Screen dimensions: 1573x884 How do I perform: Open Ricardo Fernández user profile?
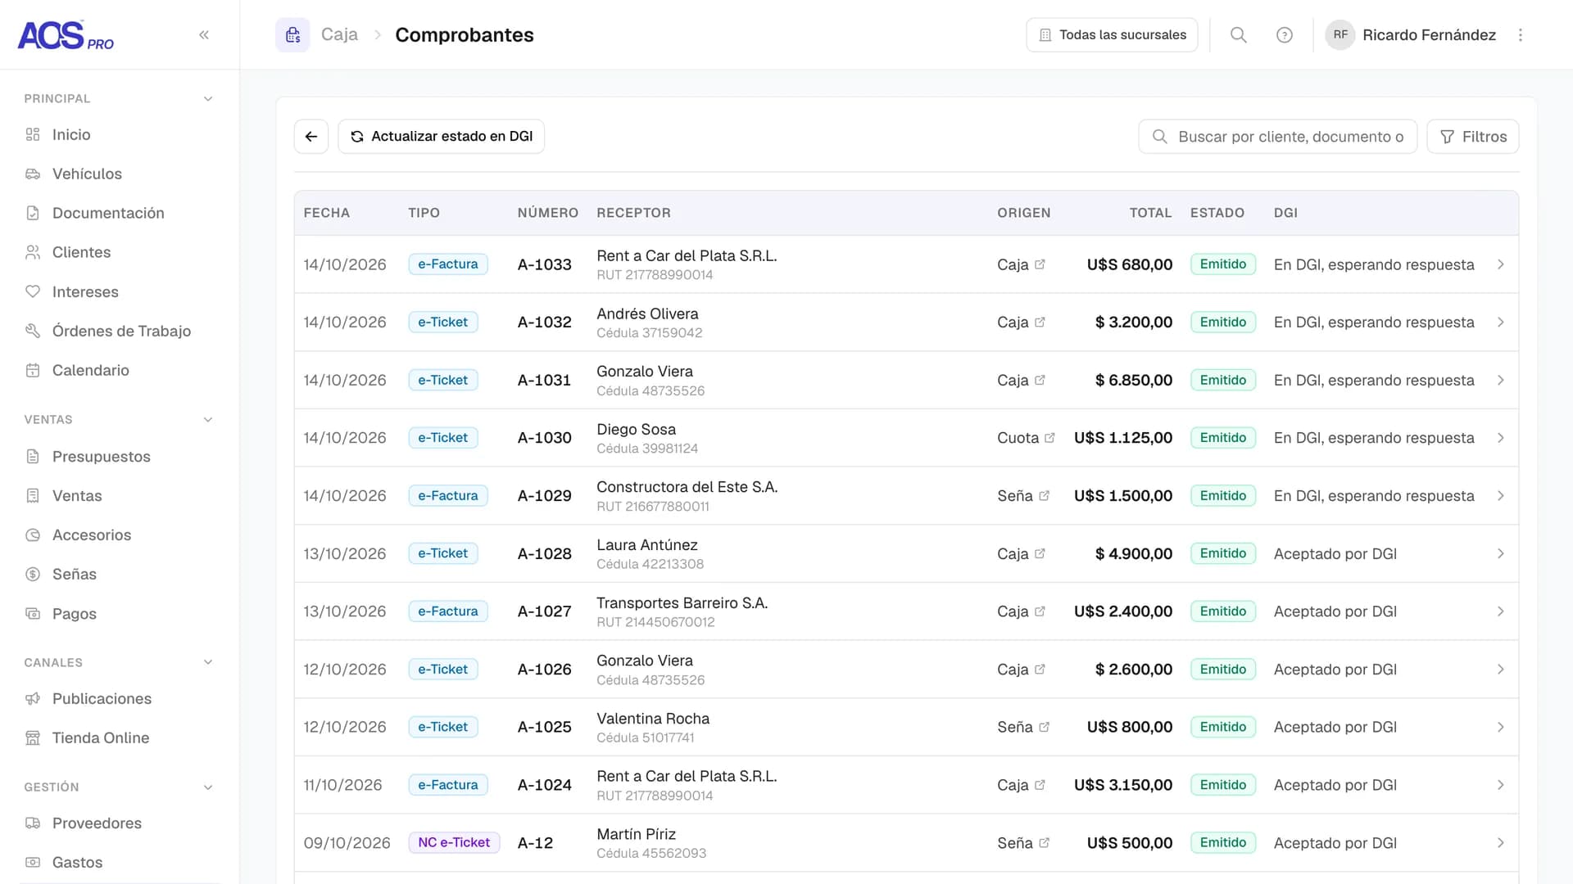pyautogui.click(x=1411, y=34)
